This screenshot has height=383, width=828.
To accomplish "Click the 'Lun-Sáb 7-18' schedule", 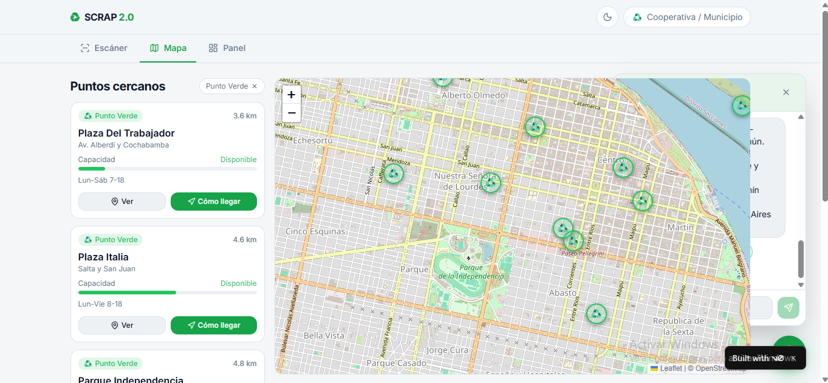I will (101, 180).
